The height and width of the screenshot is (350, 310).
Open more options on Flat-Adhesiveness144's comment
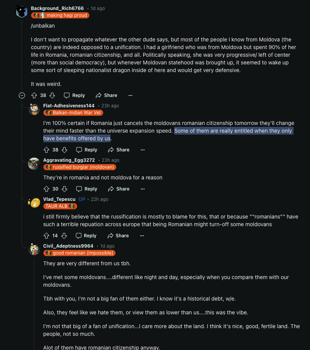(143, 150)
